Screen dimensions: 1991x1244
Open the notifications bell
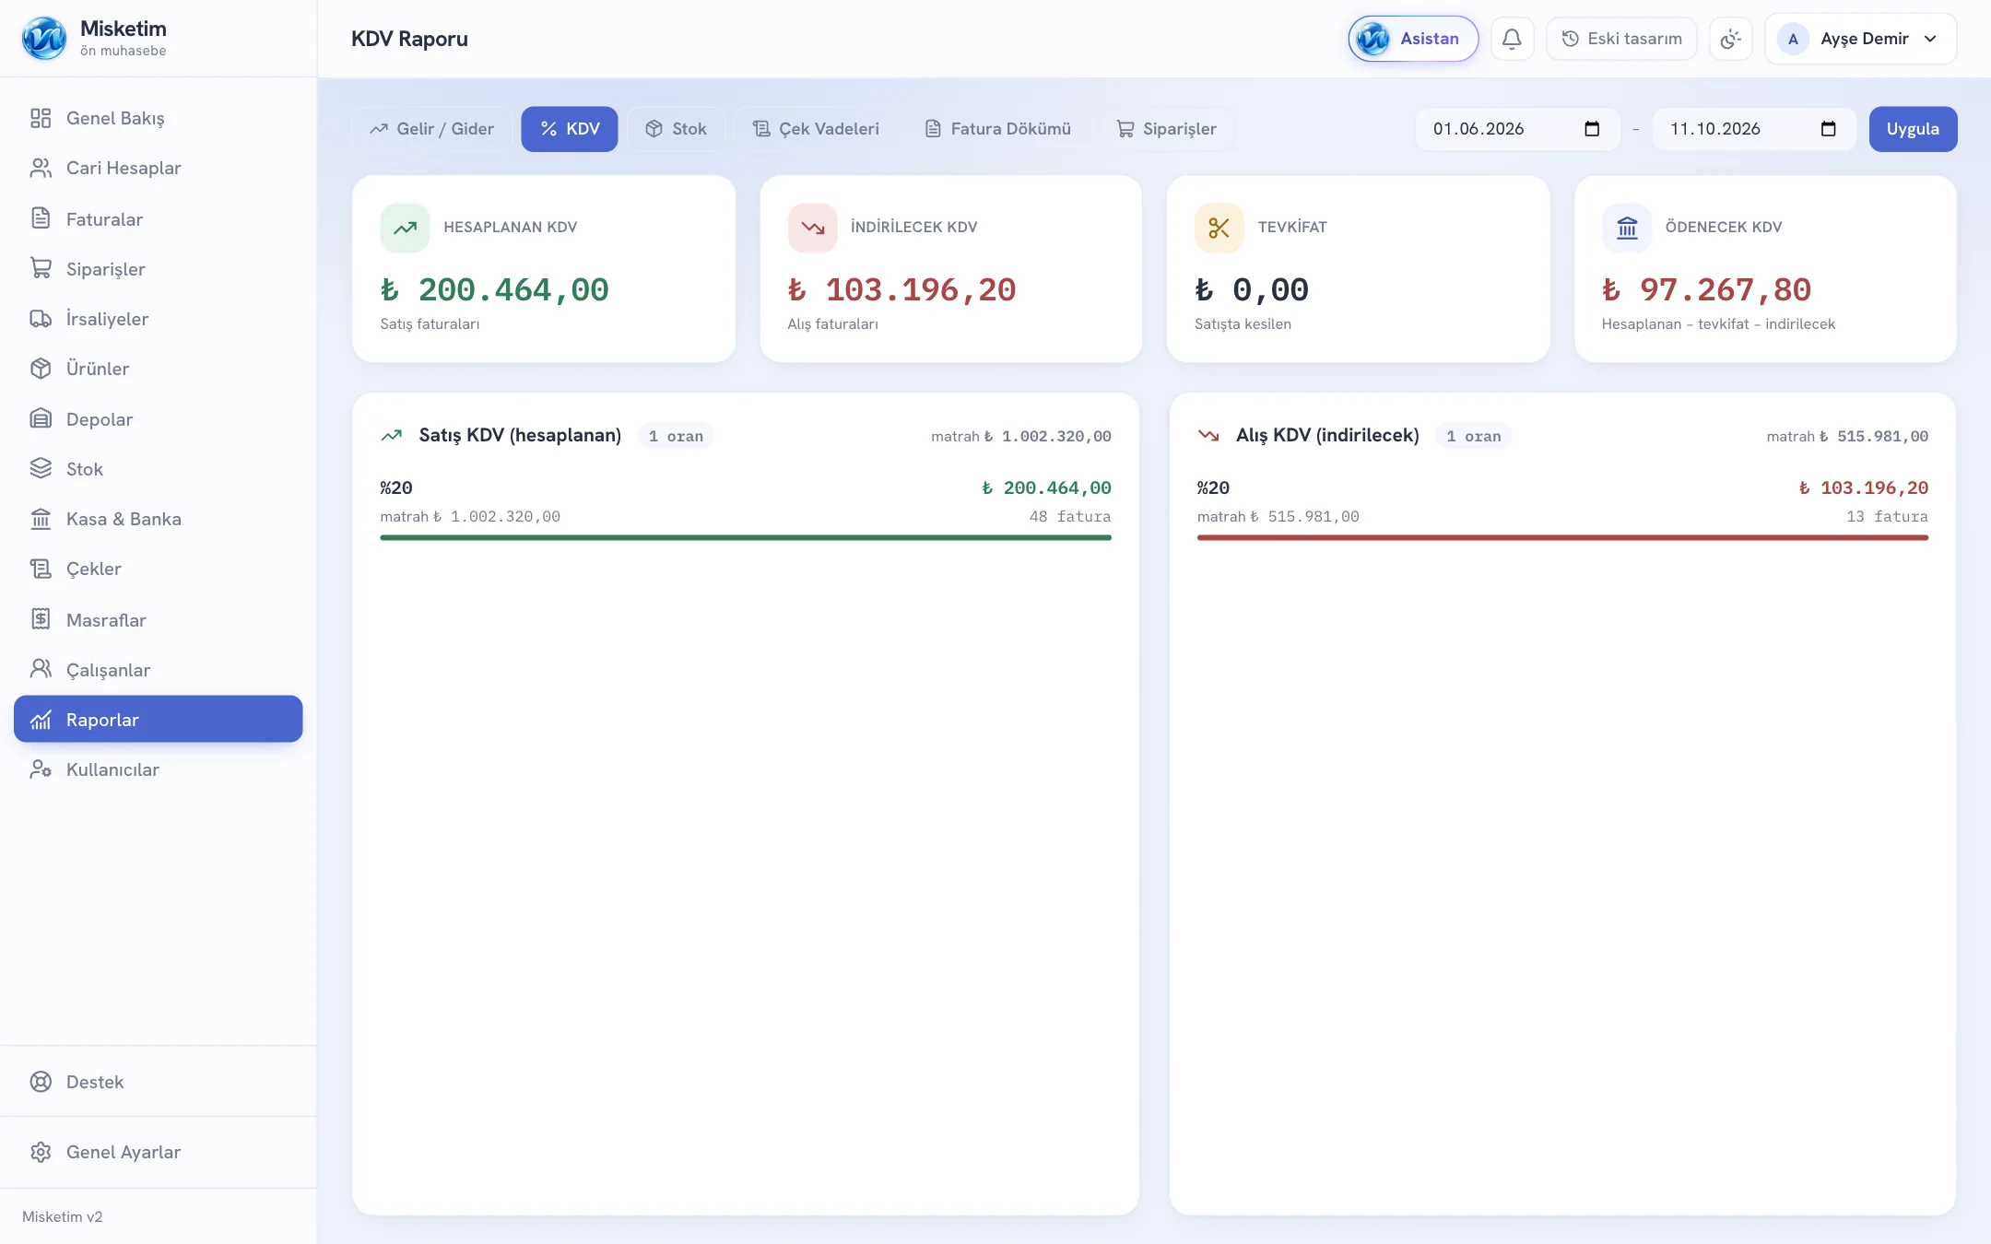click(x=1512, y=39)
